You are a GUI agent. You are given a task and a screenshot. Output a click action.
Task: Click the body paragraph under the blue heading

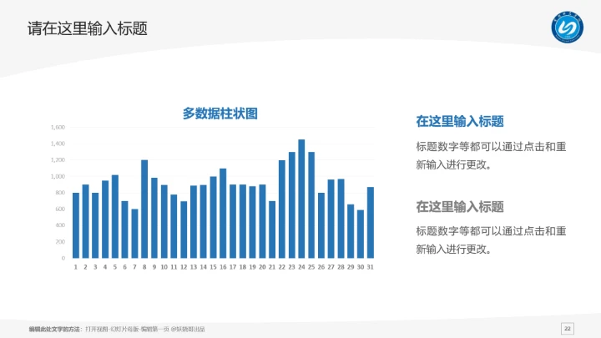coord(491,155)
